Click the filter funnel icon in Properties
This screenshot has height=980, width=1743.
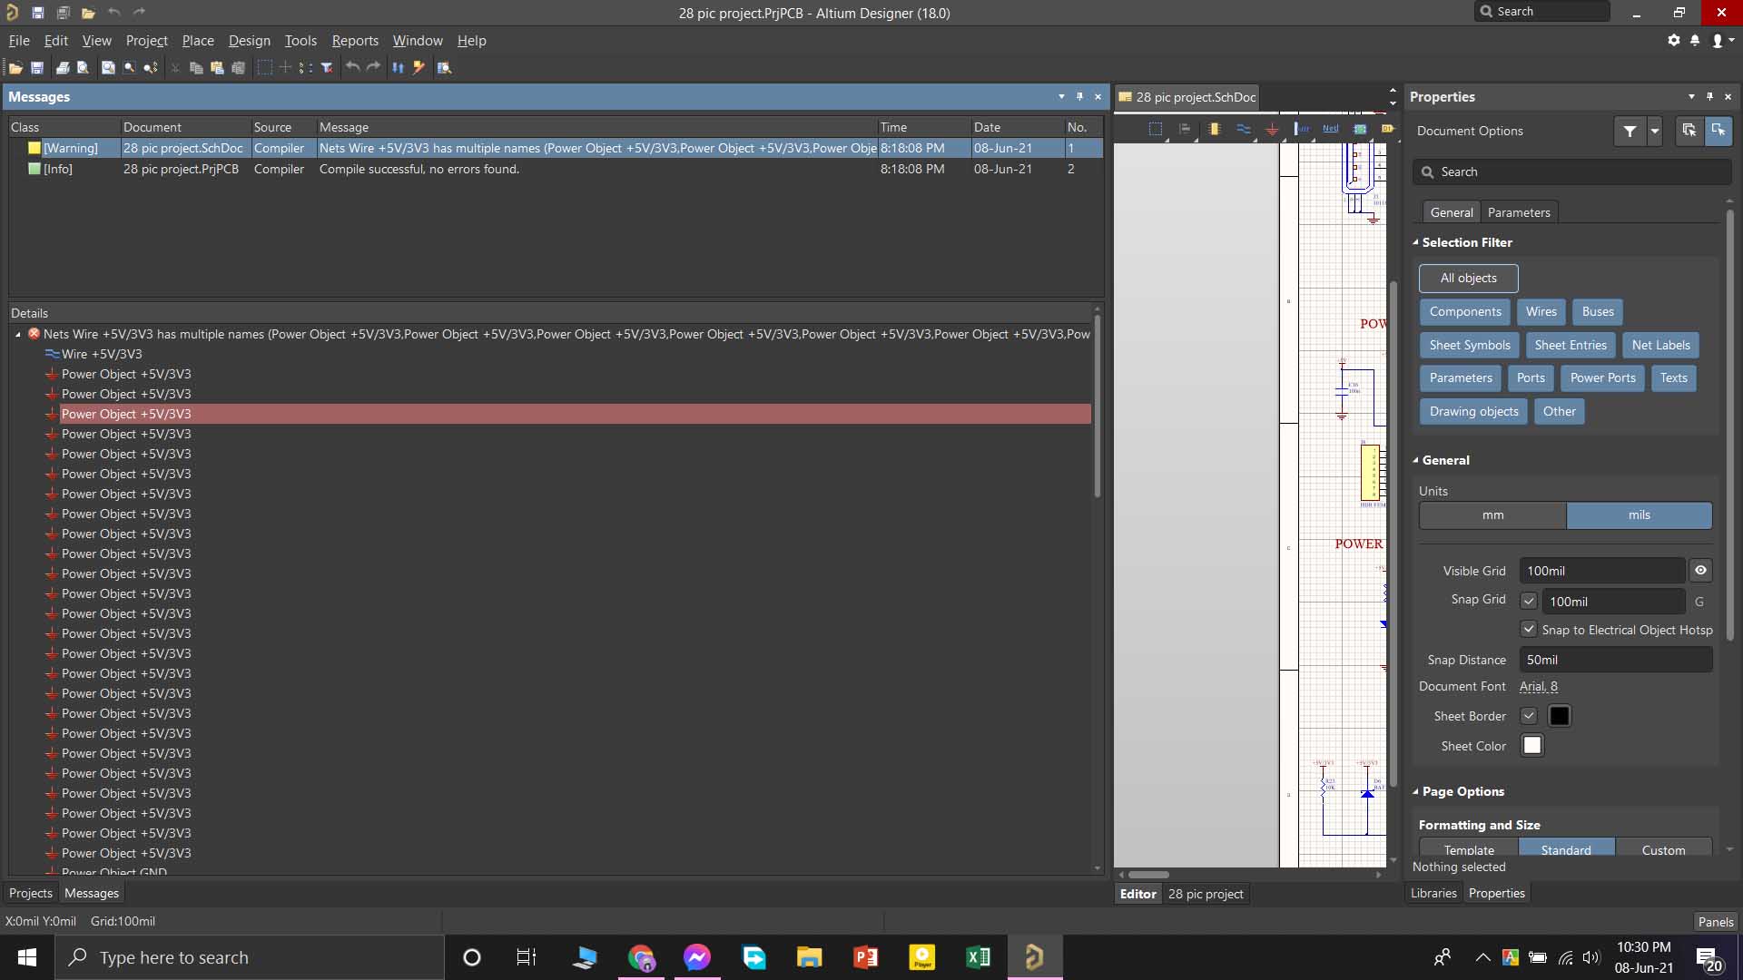(1630, 132)
